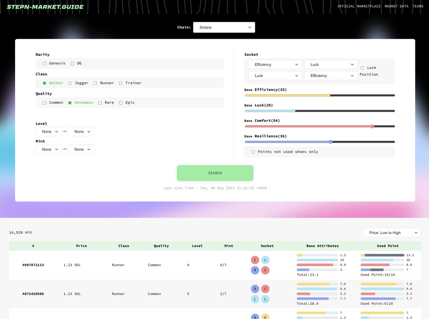Click the blue L luck socket on shoe #607872113
This screenshot has height=319, width=429.
[x=265, y=260]
